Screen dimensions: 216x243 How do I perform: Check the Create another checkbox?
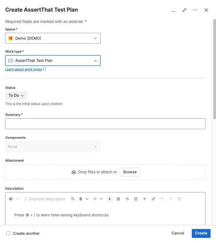point(8,233)
